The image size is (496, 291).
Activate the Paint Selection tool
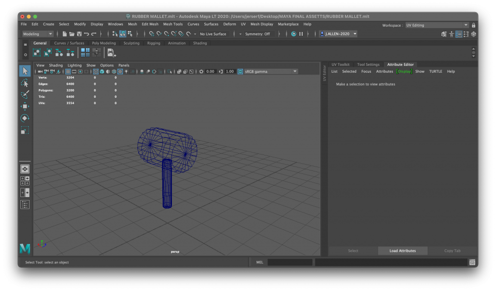point(25,94)
